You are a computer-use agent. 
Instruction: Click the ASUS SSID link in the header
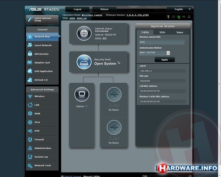(x=72, y=18)
